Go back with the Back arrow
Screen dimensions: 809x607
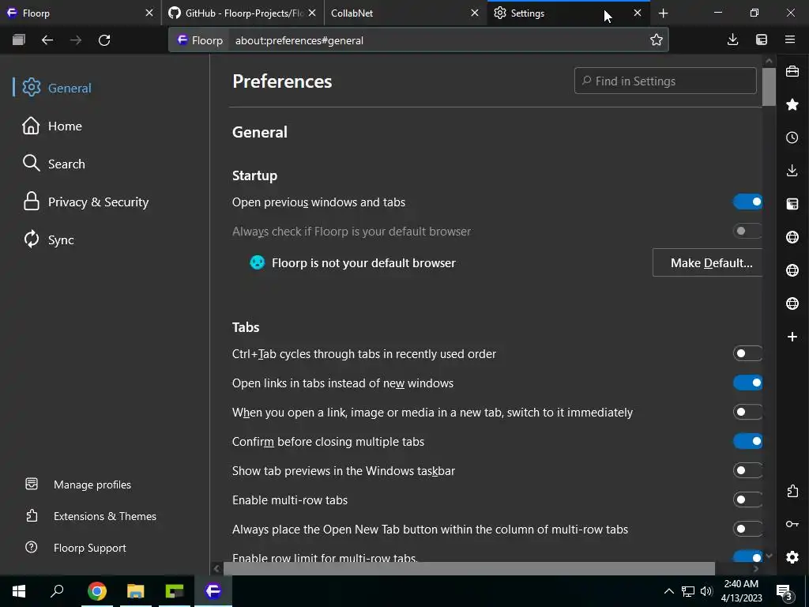(x=47, y=40)
